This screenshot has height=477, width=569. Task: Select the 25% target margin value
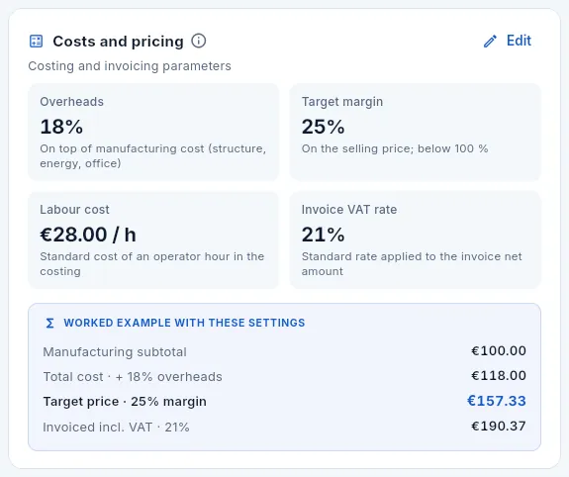[x=324, y=127]
